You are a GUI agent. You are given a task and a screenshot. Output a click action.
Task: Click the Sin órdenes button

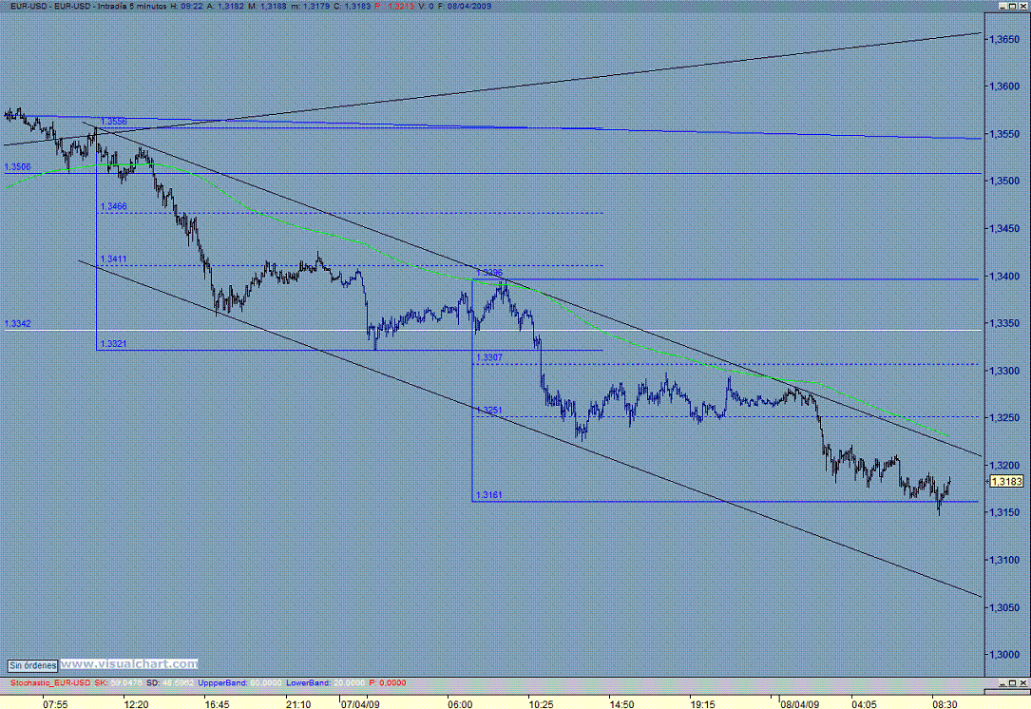tap(33, 665)
